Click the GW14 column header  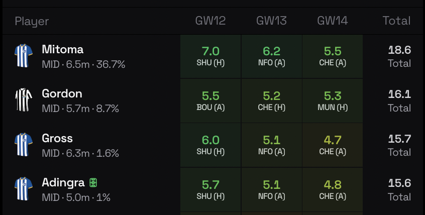[332, 21]
